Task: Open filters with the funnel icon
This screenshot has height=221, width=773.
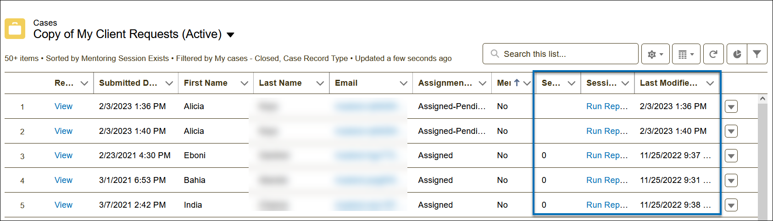Action: [x=757, y=55]
